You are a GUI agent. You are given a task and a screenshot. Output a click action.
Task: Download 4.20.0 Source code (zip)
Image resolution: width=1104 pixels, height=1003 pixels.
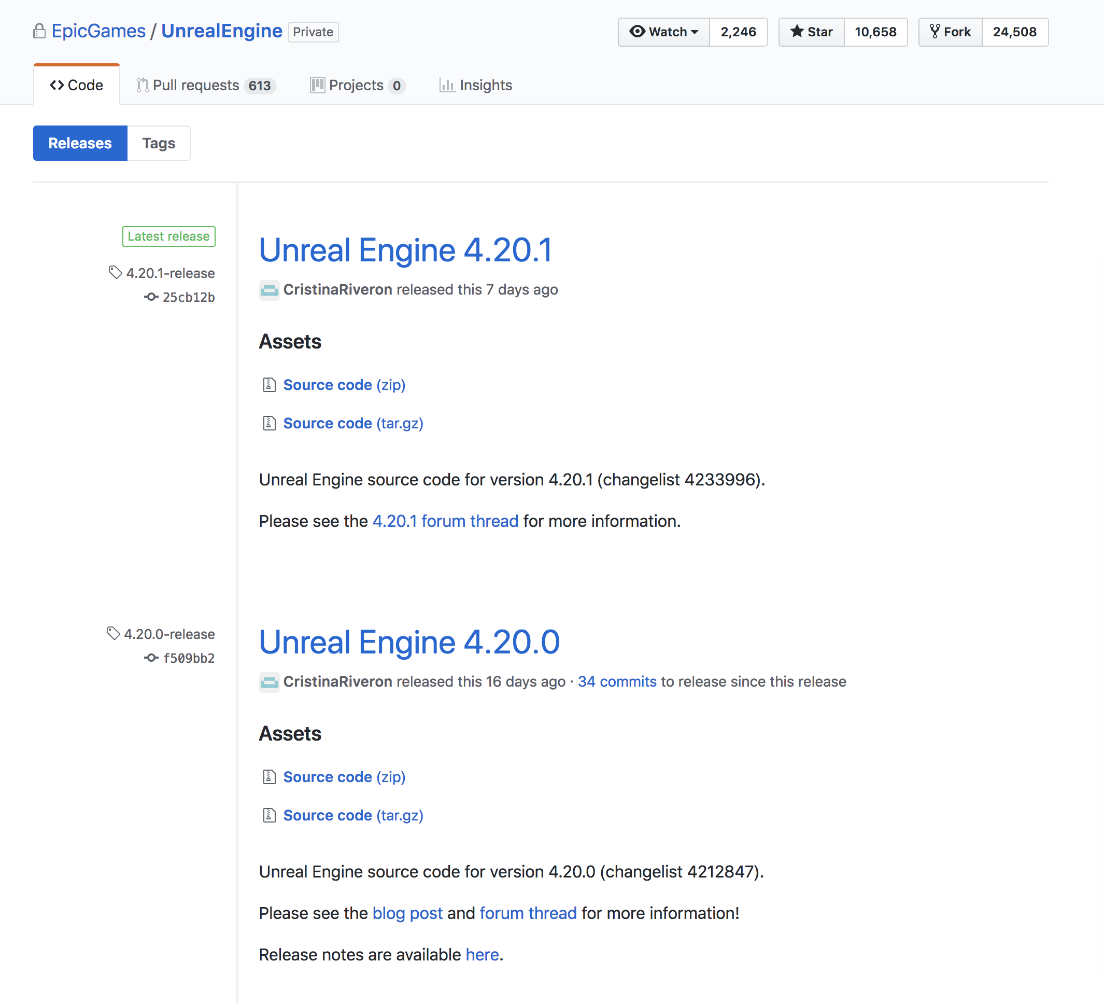click(x=345, y=777)
